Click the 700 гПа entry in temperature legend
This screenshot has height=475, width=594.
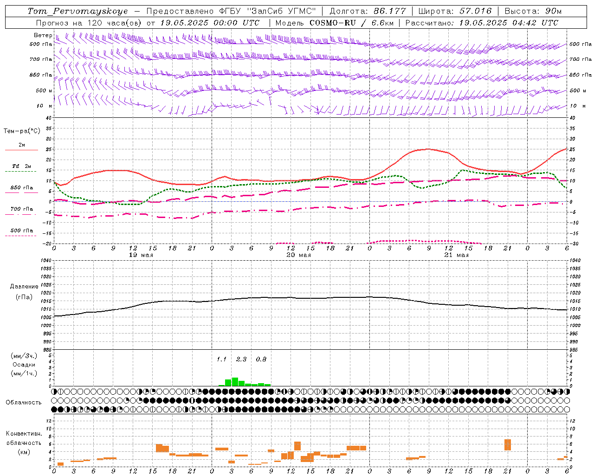coord(22,209)
